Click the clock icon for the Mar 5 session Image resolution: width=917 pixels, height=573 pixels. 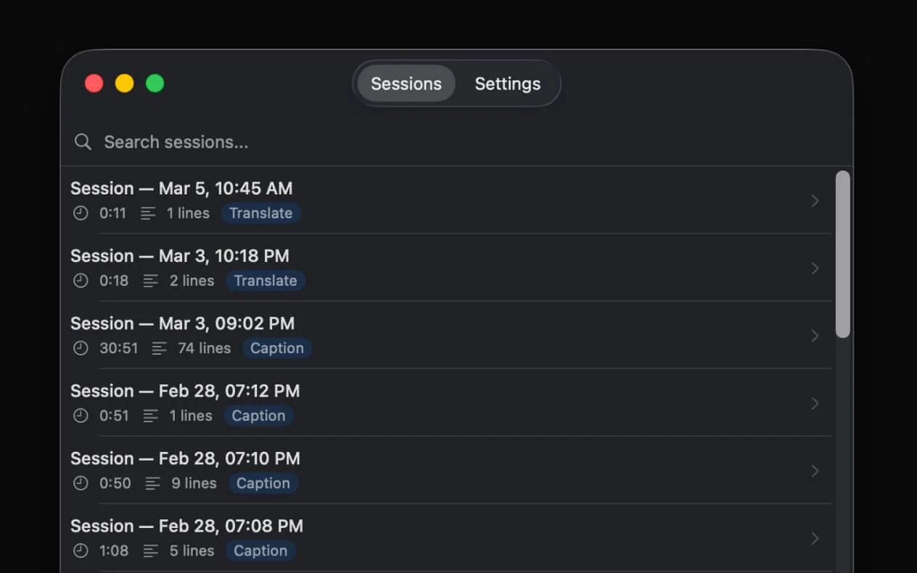(81, 213)
